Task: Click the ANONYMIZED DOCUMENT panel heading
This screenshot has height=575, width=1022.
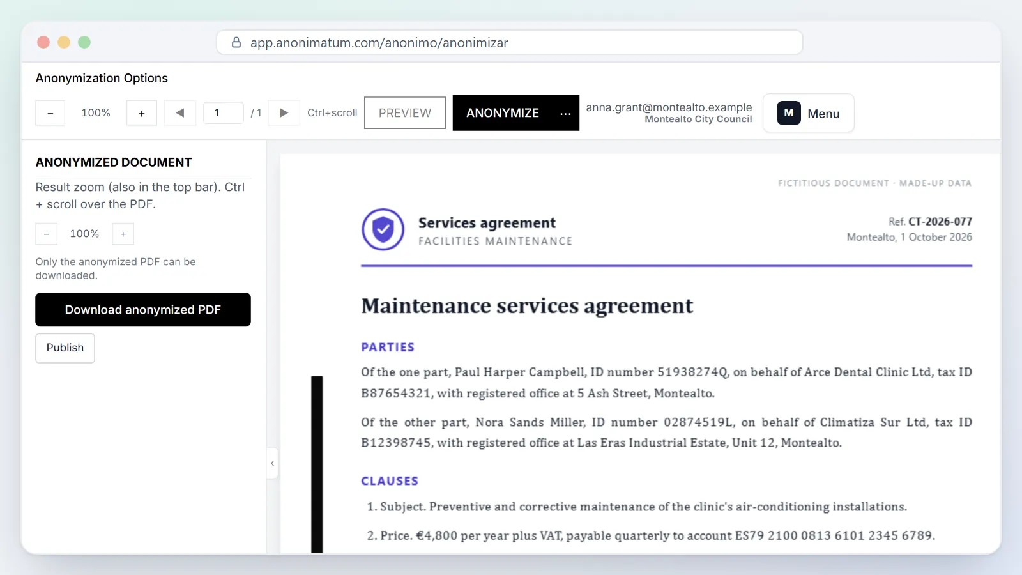Action: click(x=114, y=162)
